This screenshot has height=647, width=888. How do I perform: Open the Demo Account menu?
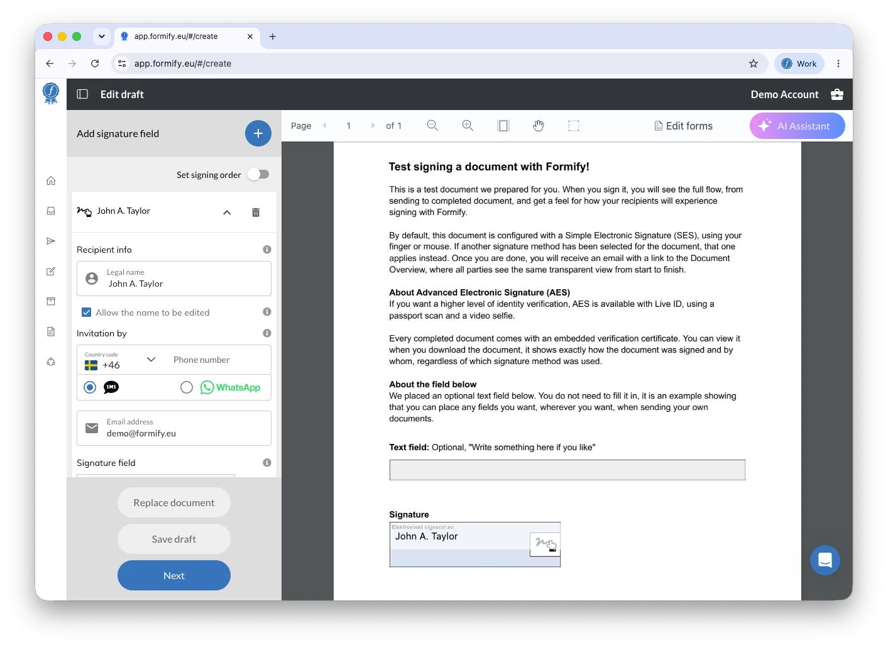785,94
